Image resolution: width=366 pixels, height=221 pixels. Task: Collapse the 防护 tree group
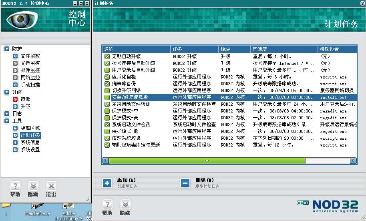click(x=7, y=49)
